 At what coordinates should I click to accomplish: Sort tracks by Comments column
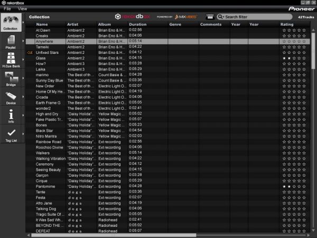coord(211,24)
